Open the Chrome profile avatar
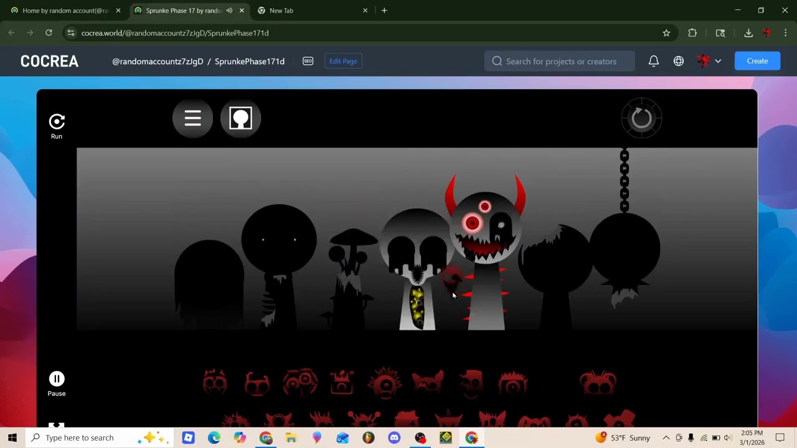 (x=767, y=33)
